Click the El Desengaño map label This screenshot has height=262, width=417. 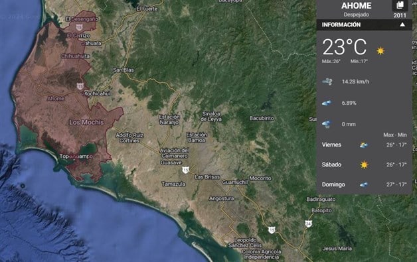tap(82, 19)
